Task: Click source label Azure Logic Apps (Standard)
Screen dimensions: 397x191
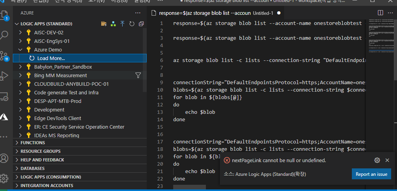Action: (265, 174)
